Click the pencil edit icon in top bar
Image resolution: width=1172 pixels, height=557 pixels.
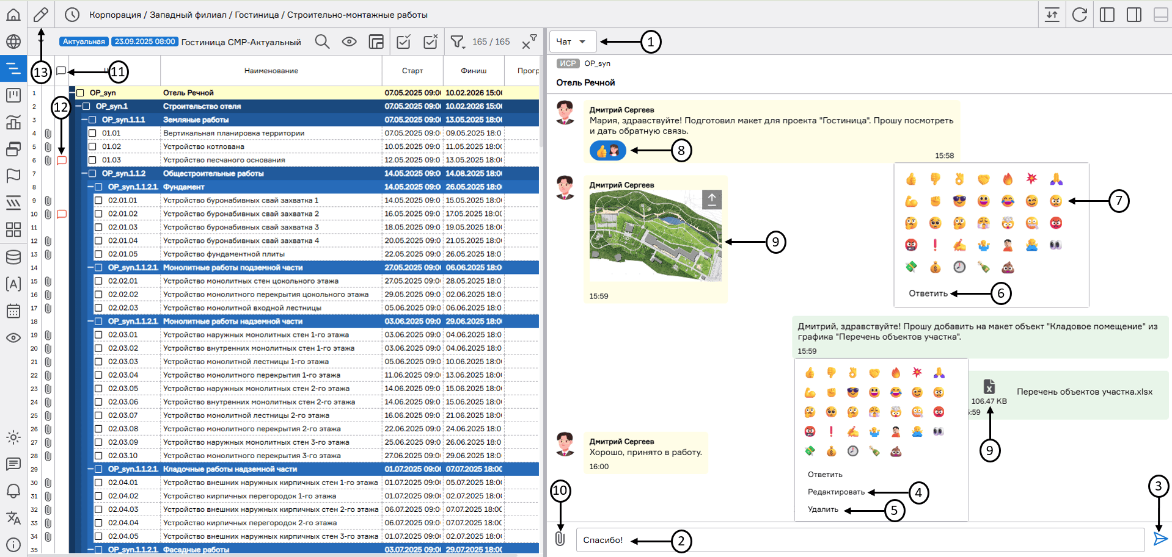pos(41,15)
